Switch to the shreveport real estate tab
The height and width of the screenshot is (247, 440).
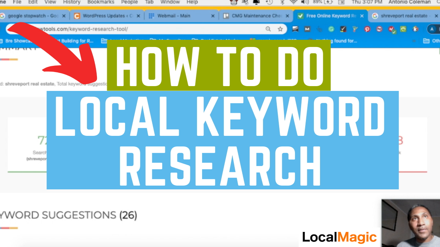click(404, 16)
